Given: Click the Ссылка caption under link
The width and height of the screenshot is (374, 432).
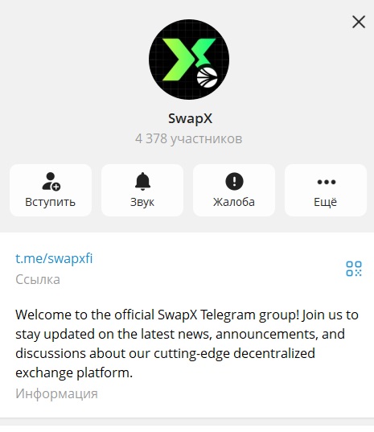Looking at the screenshot, I should point(38,279).
